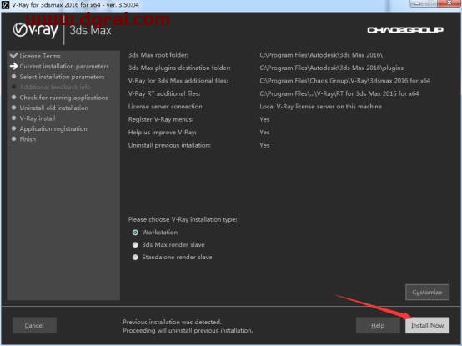
Task: Select Uninstall old installation step
Action: click(x=54, y=108)
